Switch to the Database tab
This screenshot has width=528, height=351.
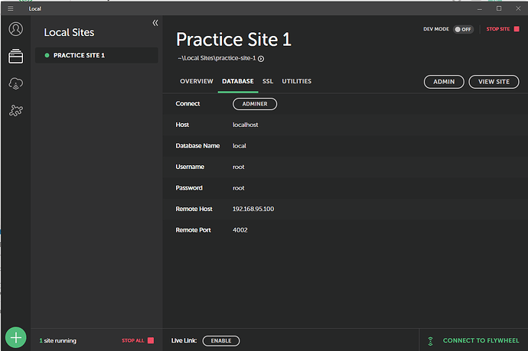pyautogui.click(x=238, y=81)
